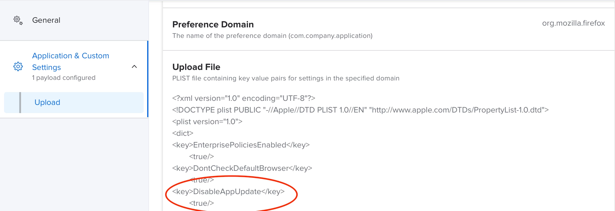Image resolution: width=615 pixels, height=211 pixels.
Task: Click the DOCTYPE plist PUBLIC line
Action: pos(360,110)
